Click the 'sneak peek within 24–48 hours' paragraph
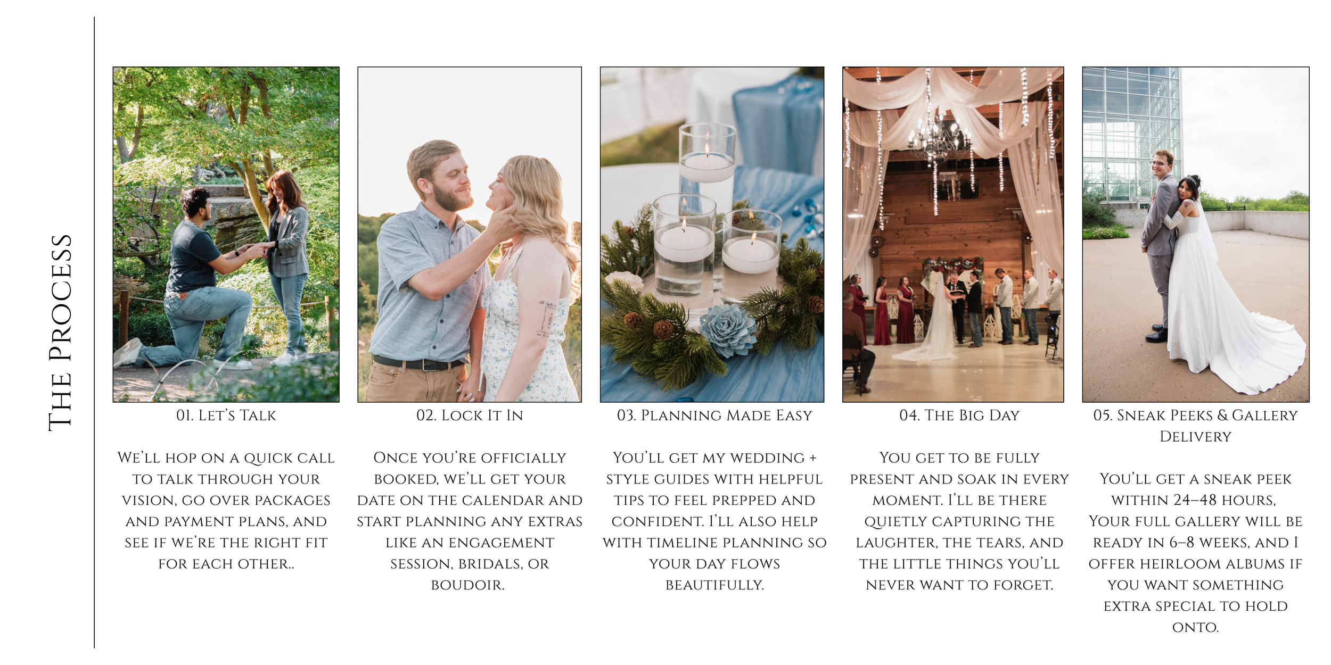Image resolution: width=1331 pixels, height=665 pixels. (1196, 553)
